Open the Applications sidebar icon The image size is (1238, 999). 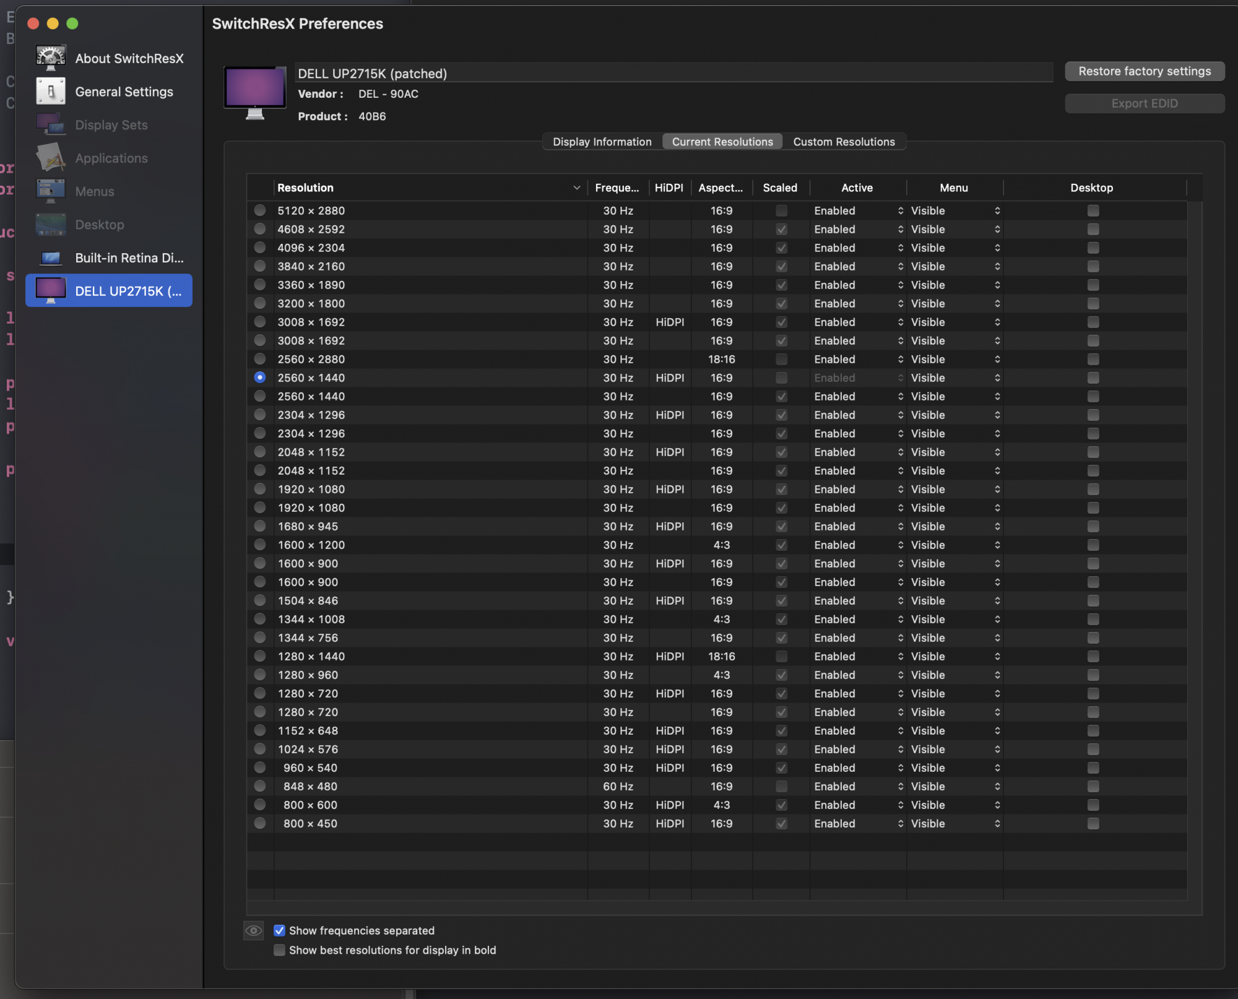[x=50, y=158]
